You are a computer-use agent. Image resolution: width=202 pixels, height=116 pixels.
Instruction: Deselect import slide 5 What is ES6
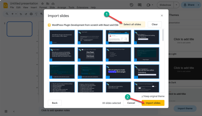click(62, 54)
